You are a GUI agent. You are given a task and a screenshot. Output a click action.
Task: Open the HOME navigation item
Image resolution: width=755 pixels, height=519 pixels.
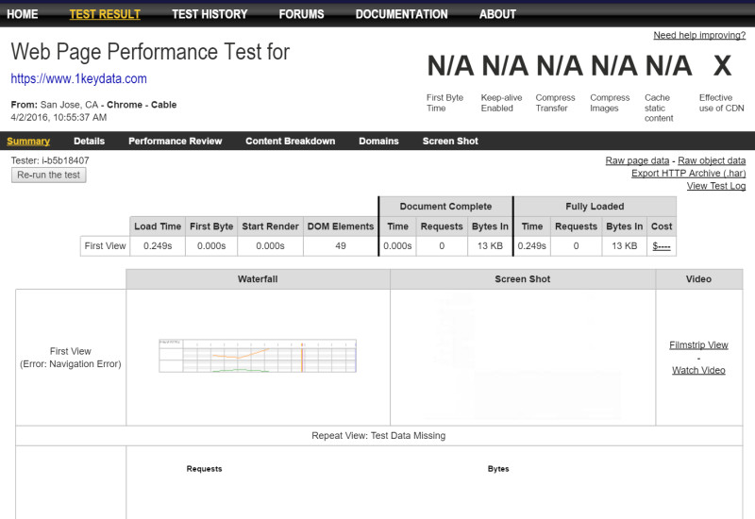coord(22,14)
